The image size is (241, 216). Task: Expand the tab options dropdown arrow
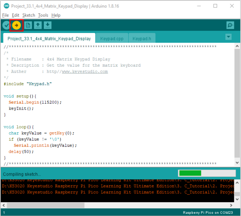click(228, 37)
